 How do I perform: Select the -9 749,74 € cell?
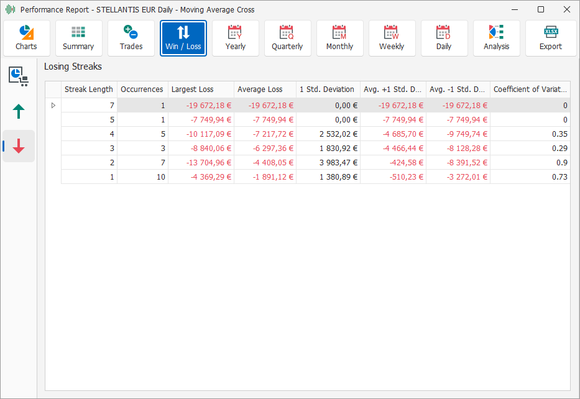(x=458, y=134)
